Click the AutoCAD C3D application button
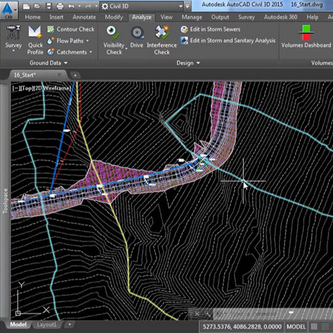333x333 pixels. pyautogui.click(x=9, y=9)
